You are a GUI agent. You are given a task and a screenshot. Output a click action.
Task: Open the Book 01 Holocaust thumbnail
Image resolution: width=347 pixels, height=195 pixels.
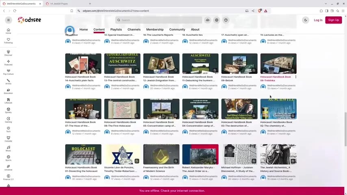[83, 154]
